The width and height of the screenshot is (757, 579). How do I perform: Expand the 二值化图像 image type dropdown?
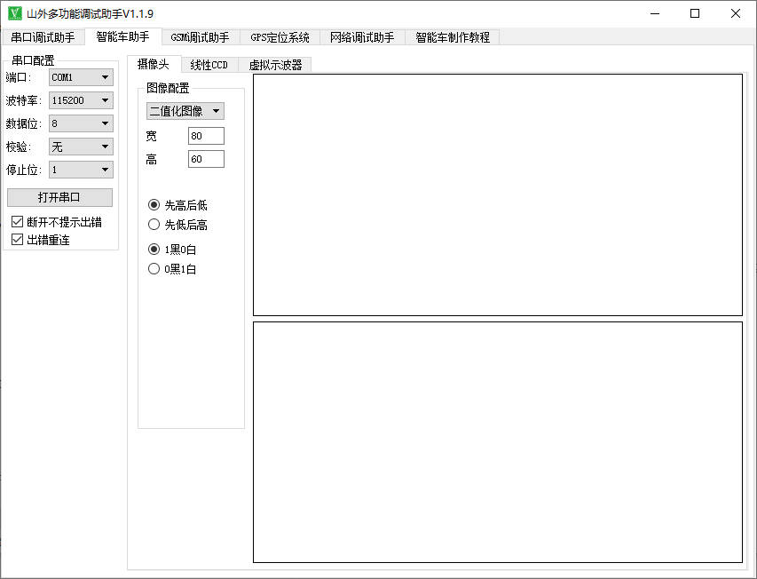(185, 111)
